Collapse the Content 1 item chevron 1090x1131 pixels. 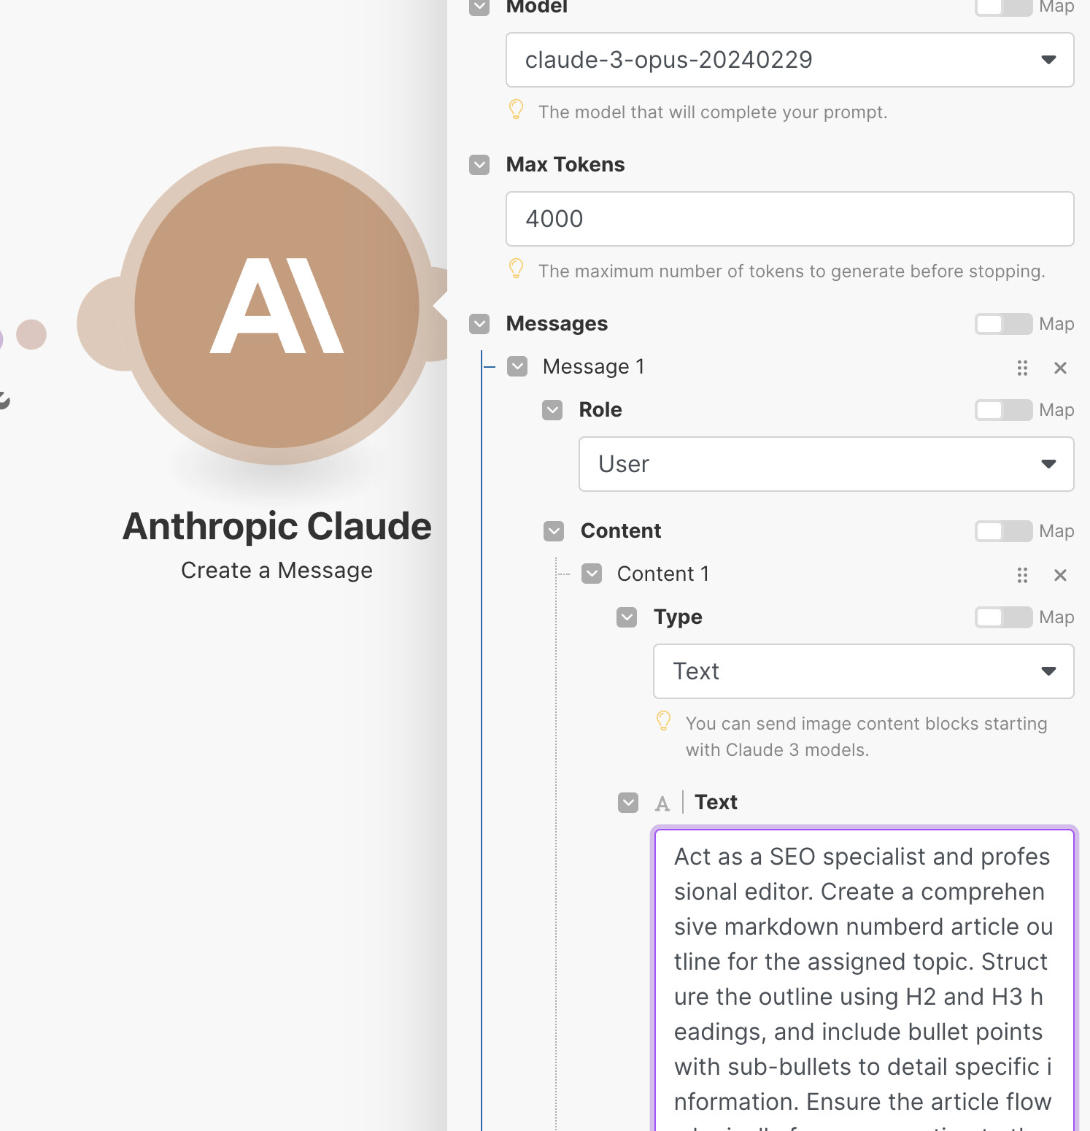tap(592, 574)
